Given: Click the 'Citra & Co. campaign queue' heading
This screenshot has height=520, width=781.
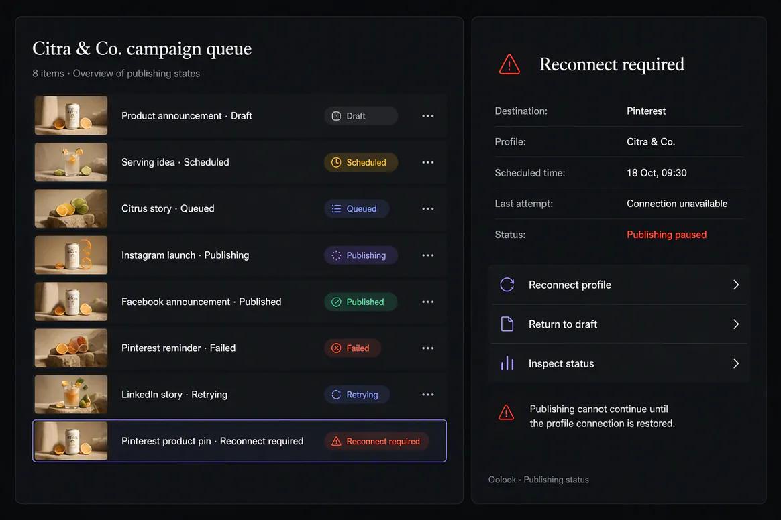Looking at the screenshot, I should coord(142,49).
